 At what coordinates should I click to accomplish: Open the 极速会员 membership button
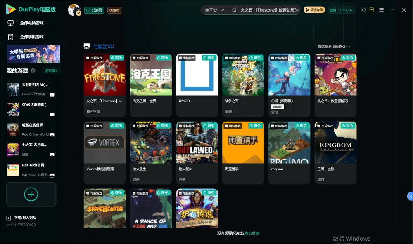coord(314,10)
